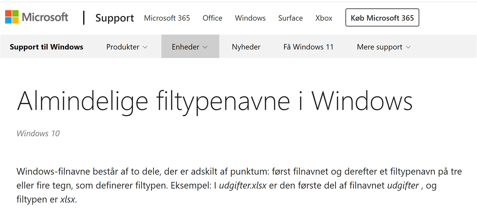Click the chevron arrow beside Enheder

coord(205,47)
